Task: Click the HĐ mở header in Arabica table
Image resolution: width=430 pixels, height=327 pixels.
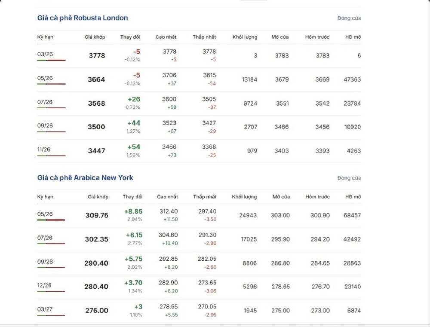Action: click(x=353, y=197)
